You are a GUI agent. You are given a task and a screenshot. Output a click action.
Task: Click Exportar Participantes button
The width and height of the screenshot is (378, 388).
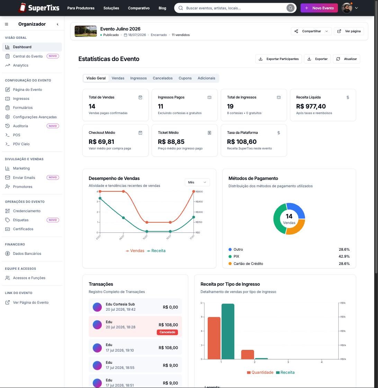(278, 59)
